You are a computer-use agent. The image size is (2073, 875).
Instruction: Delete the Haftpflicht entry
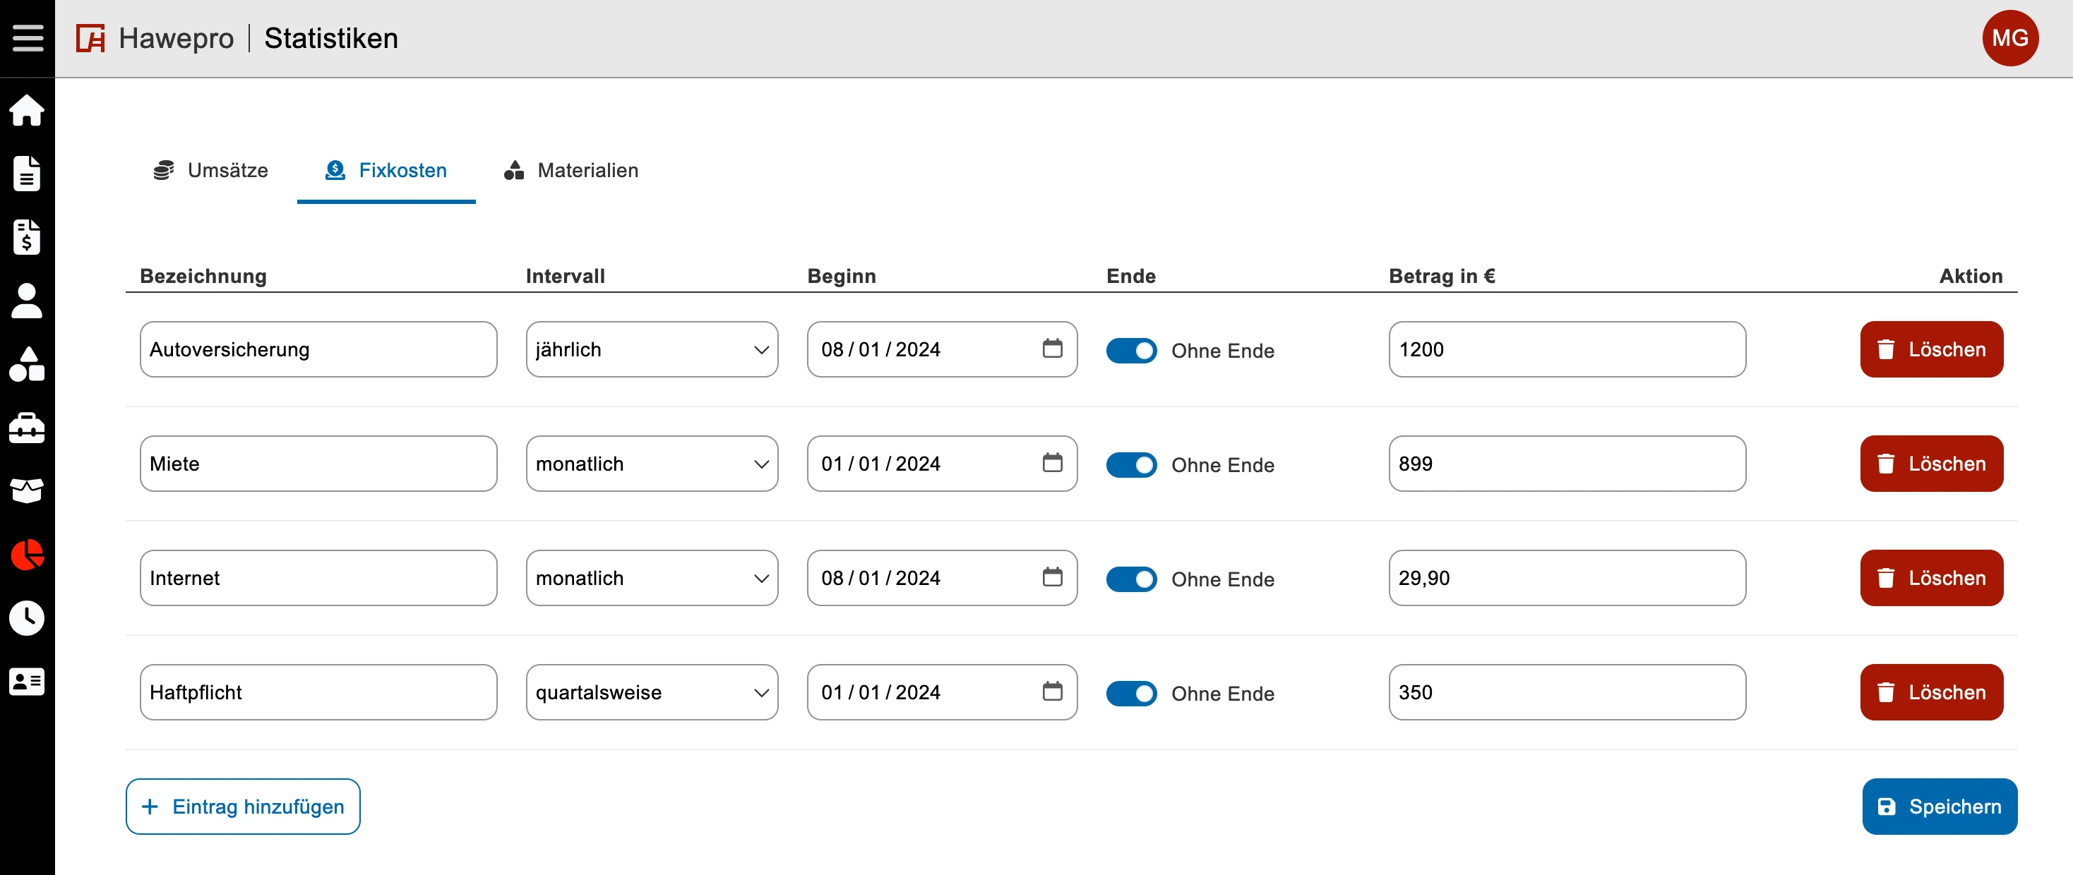click(x=1931, y=692)
